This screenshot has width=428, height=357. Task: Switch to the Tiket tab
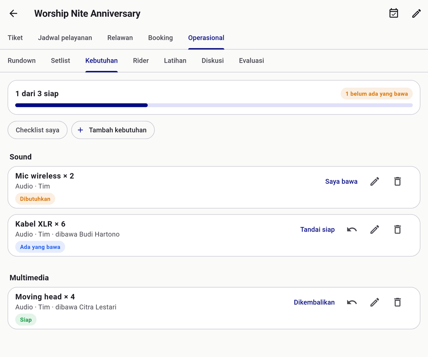pos(15,38)
